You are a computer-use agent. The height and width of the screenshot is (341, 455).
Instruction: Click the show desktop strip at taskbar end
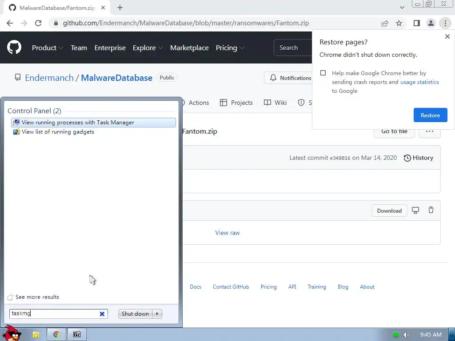(451, 335)
